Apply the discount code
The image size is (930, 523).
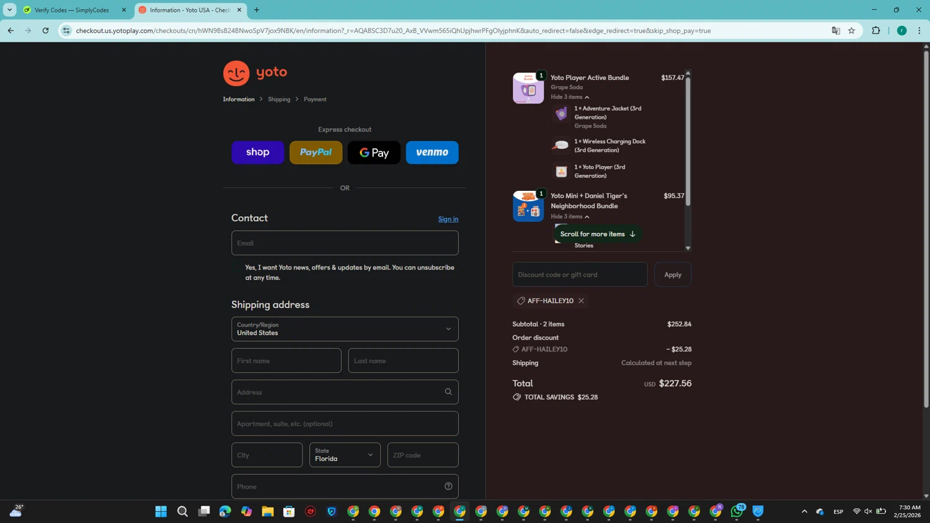[x=673, y=275]
